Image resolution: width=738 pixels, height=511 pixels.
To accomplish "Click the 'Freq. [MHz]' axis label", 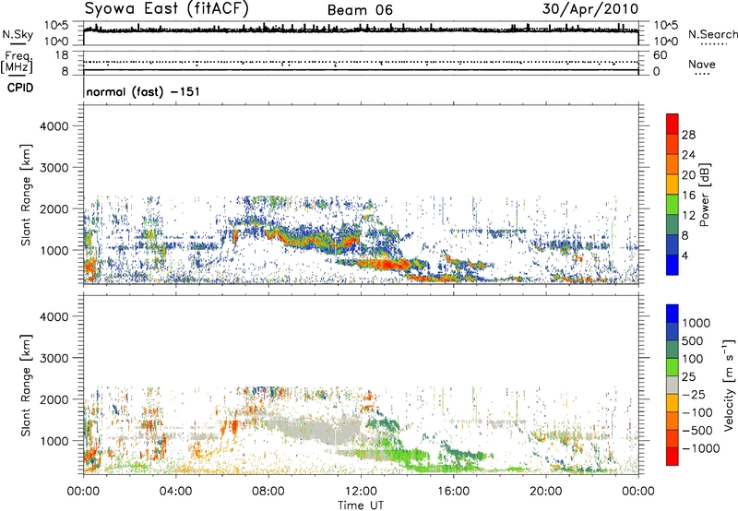I will coord(17,63).
